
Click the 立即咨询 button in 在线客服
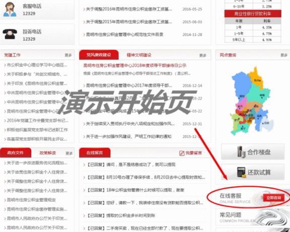(273, 198)
